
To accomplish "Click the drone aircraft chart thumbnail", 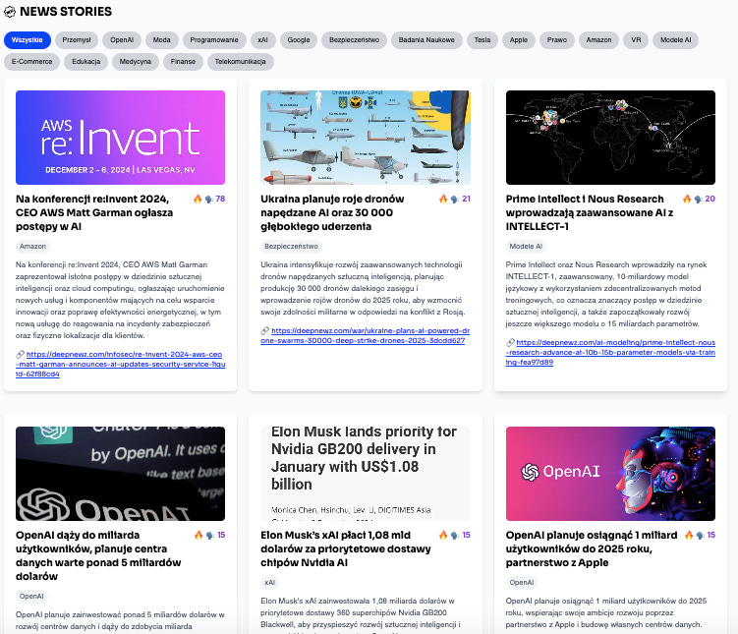I will 366,138.
